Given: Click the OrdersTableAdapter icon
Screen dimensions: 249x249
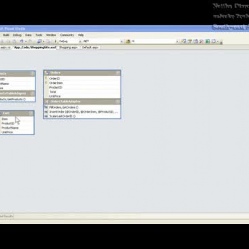Looking at the screenshot, I should (47, 102).
